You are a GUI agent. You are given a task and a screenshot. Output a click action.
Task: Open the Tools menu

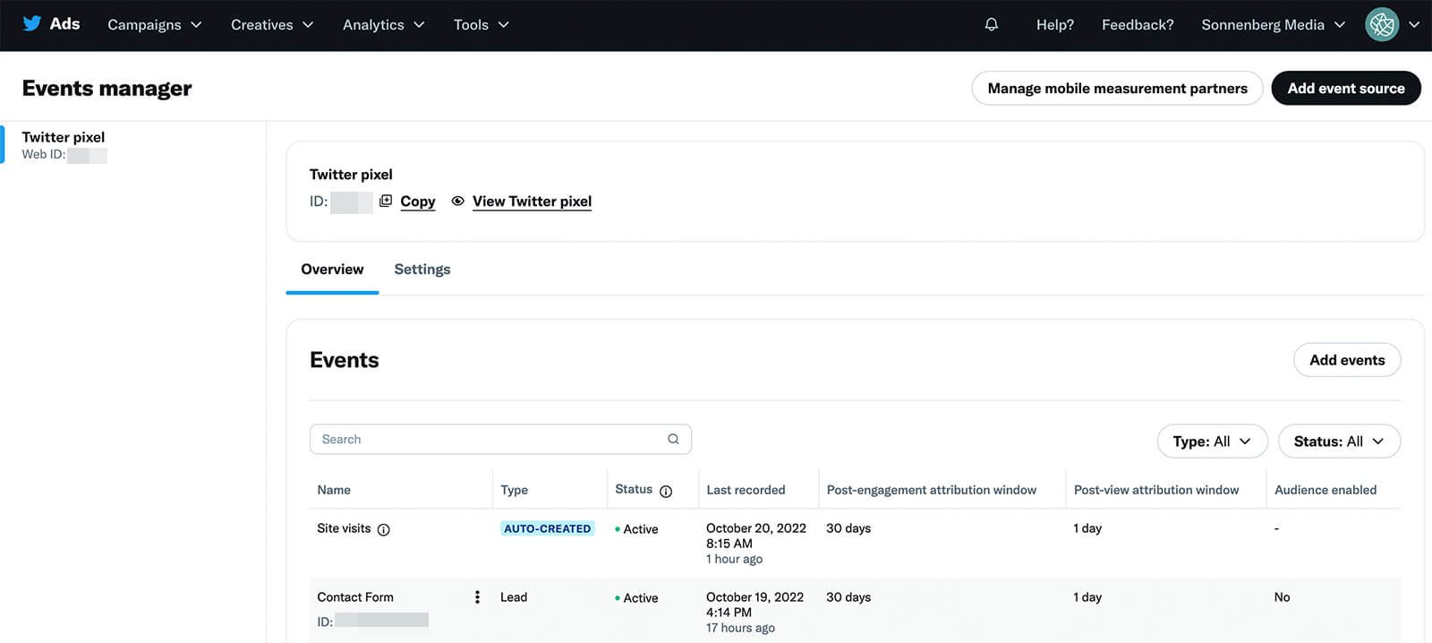481,24
